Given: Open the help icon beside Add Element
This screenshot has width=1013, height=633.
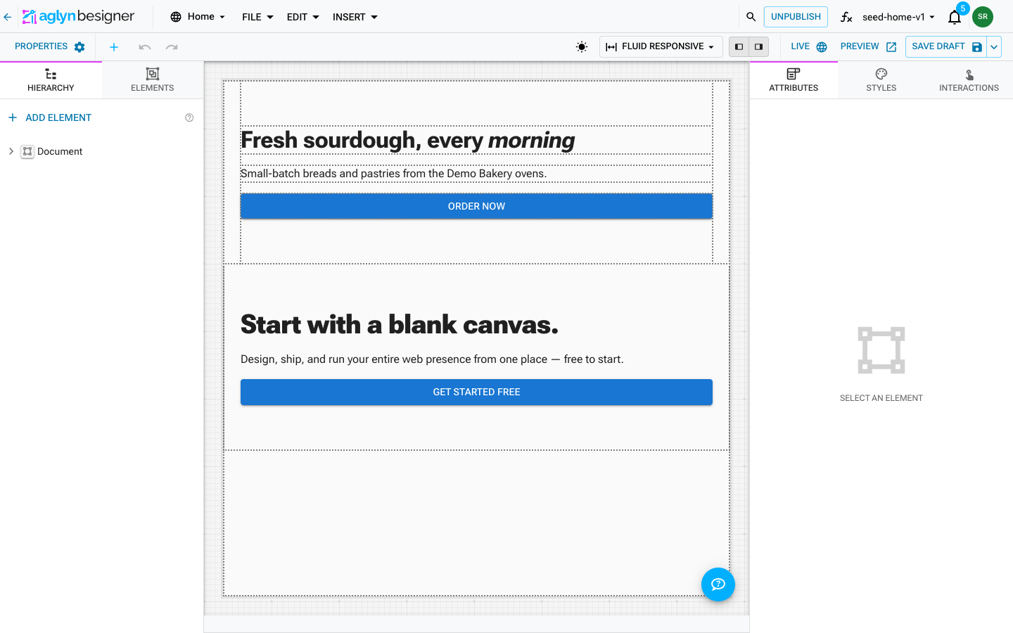Looking at the screenshot, I should [189, 117].
